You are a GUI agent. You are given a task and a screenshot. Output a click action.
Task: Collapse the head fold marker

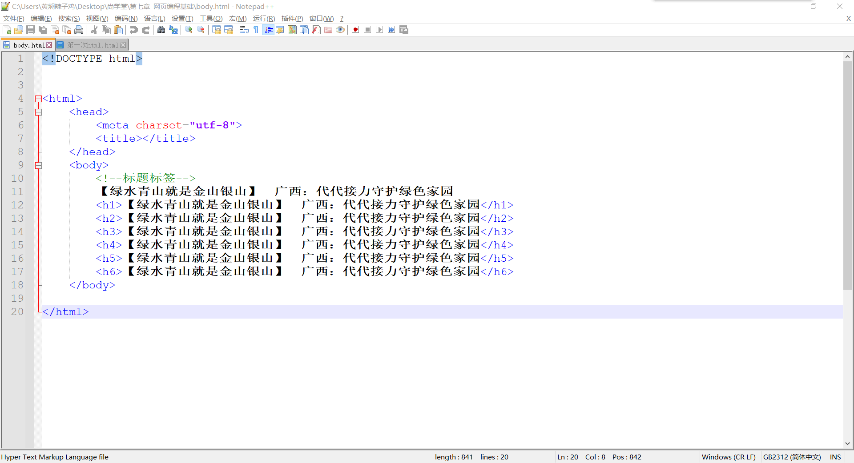38,112
